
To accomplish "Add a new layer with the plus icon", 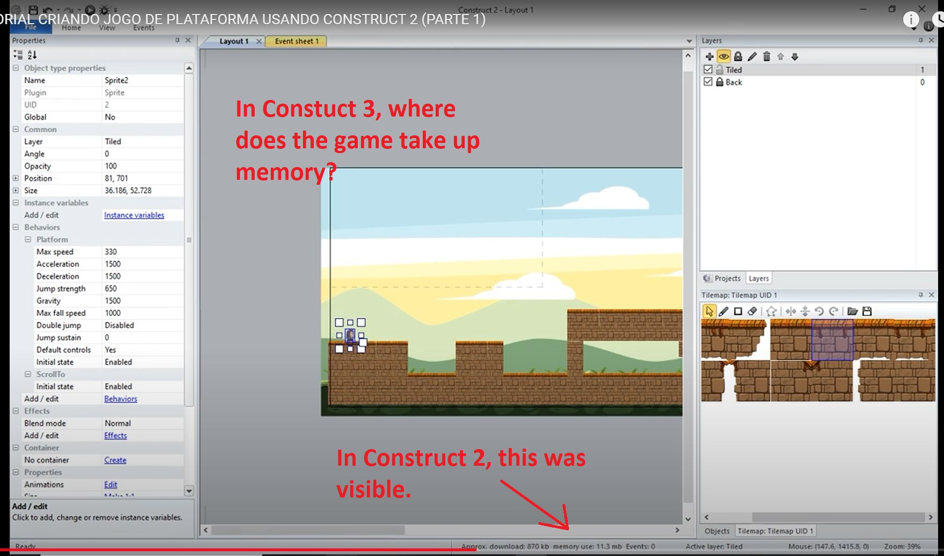I will (709, 56).
